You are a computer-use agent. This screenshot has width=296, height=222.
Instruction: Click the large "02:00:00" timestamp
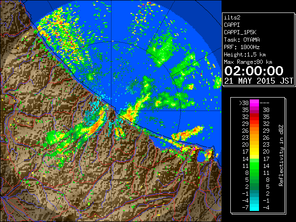254,71
